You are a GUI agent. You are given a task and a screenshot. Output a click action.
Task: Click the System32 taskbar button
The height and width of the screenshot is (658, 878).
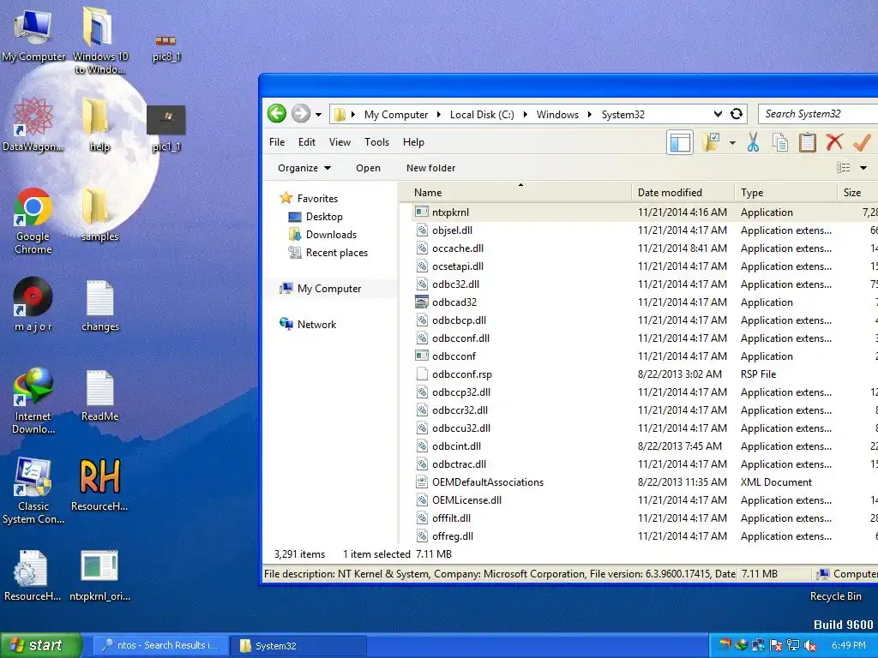coord(299,645)
